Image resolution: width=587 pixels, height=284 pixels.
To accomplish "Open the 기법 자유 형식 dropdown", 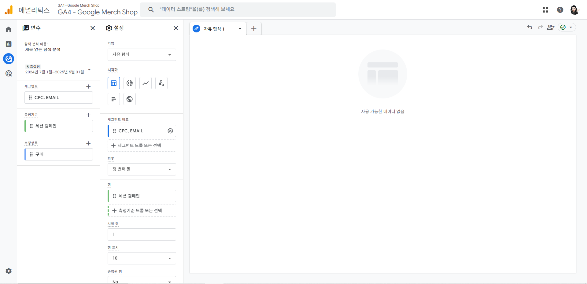I will (142, 55).
